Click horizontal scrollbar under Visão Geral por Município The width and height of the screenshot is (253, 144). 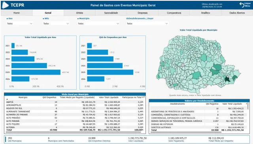click(x=74, y=132)
